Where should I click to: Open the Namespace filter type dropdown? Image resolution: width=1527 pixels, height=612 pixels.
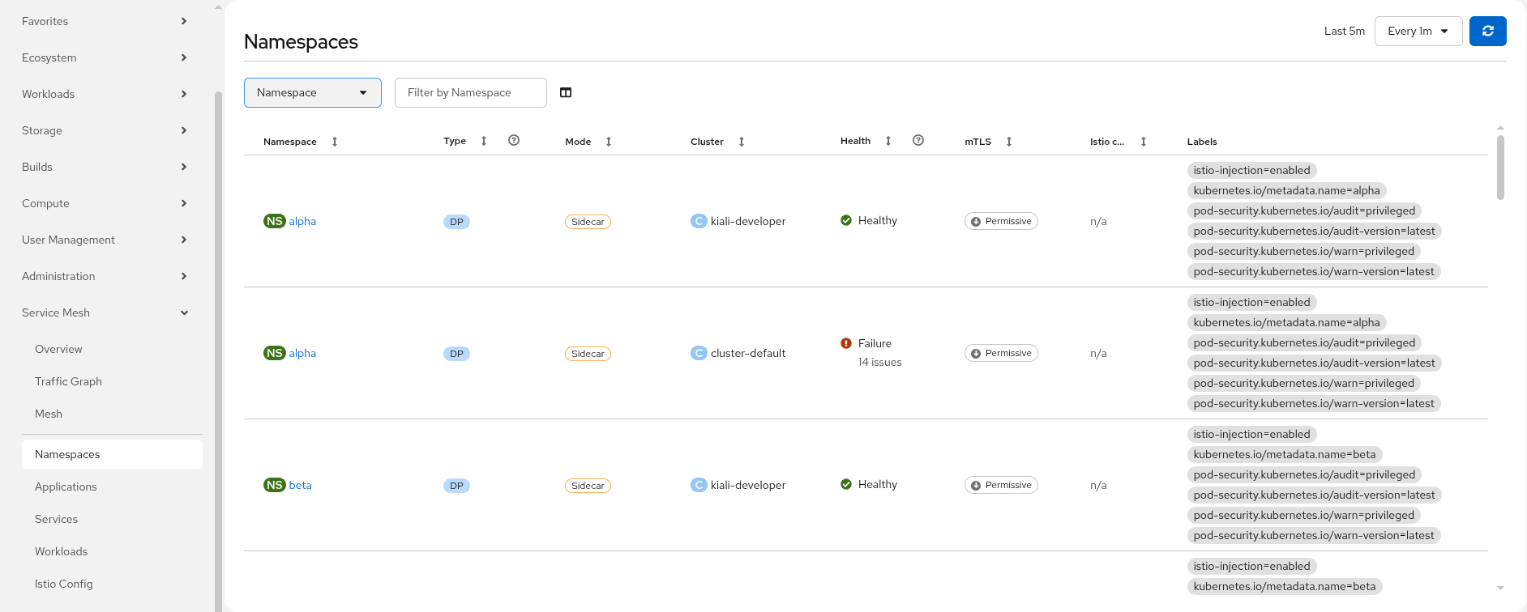tap(313, 92)
